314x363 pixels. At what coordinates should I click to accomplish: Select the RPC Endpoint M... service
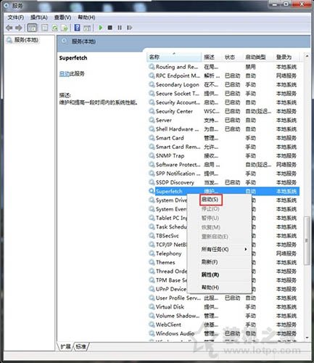point(223,76)
